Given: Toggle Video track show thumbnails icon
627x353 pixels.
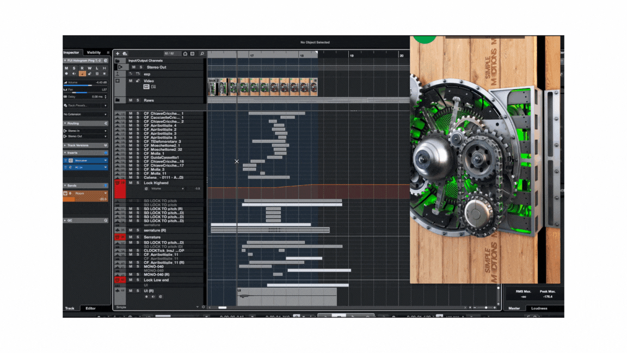Looking at the screenshot, I should pyautogui.click(x=146, y=87).
